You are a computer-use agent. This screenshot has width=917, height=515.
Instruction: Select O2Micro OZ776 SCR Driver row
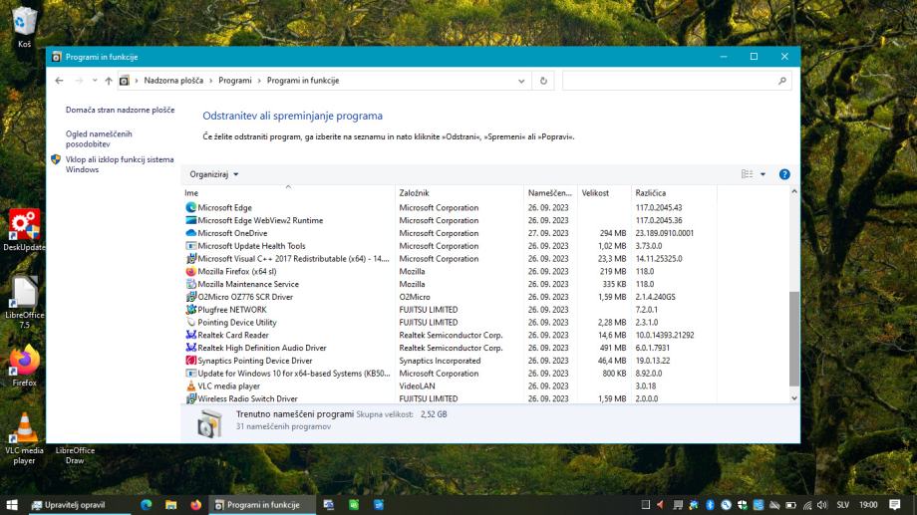click(450, 297)
